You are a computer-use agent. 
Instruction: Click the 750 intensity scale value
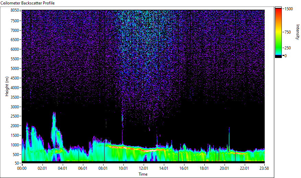tap(288, 32)
